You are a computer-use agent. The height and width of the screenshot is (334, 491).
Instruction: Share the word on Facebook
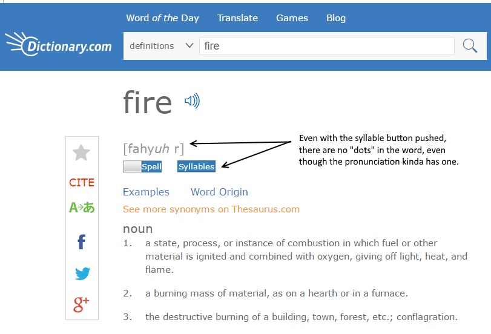pos(81,241)
